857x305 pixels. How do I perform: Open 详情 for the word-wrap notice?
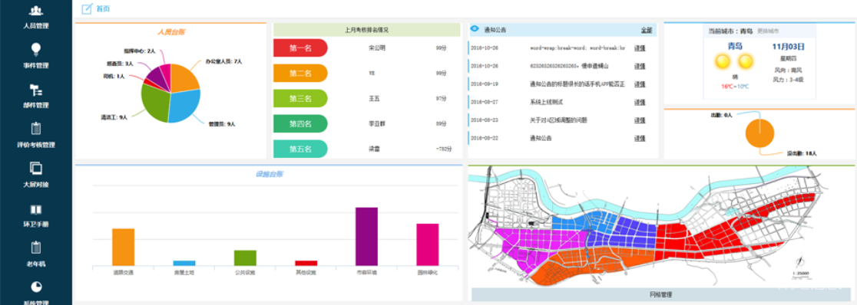pyautogui.click(x=640, y=48)
